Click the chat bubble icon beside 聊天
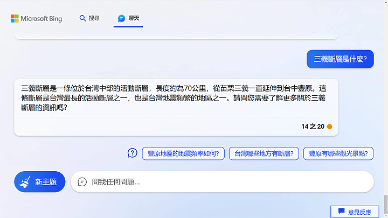This screenshot has width=388, height=218. [121, 18]
